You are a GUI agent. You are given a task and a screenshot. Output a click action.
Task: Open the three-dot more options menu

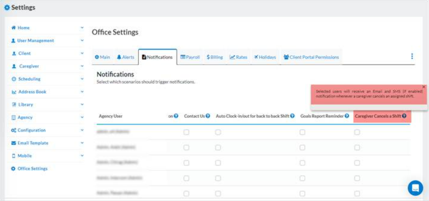(412, 56)
